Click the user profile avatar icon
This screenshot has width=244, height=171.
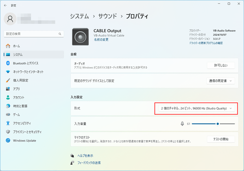click(10, 19)
